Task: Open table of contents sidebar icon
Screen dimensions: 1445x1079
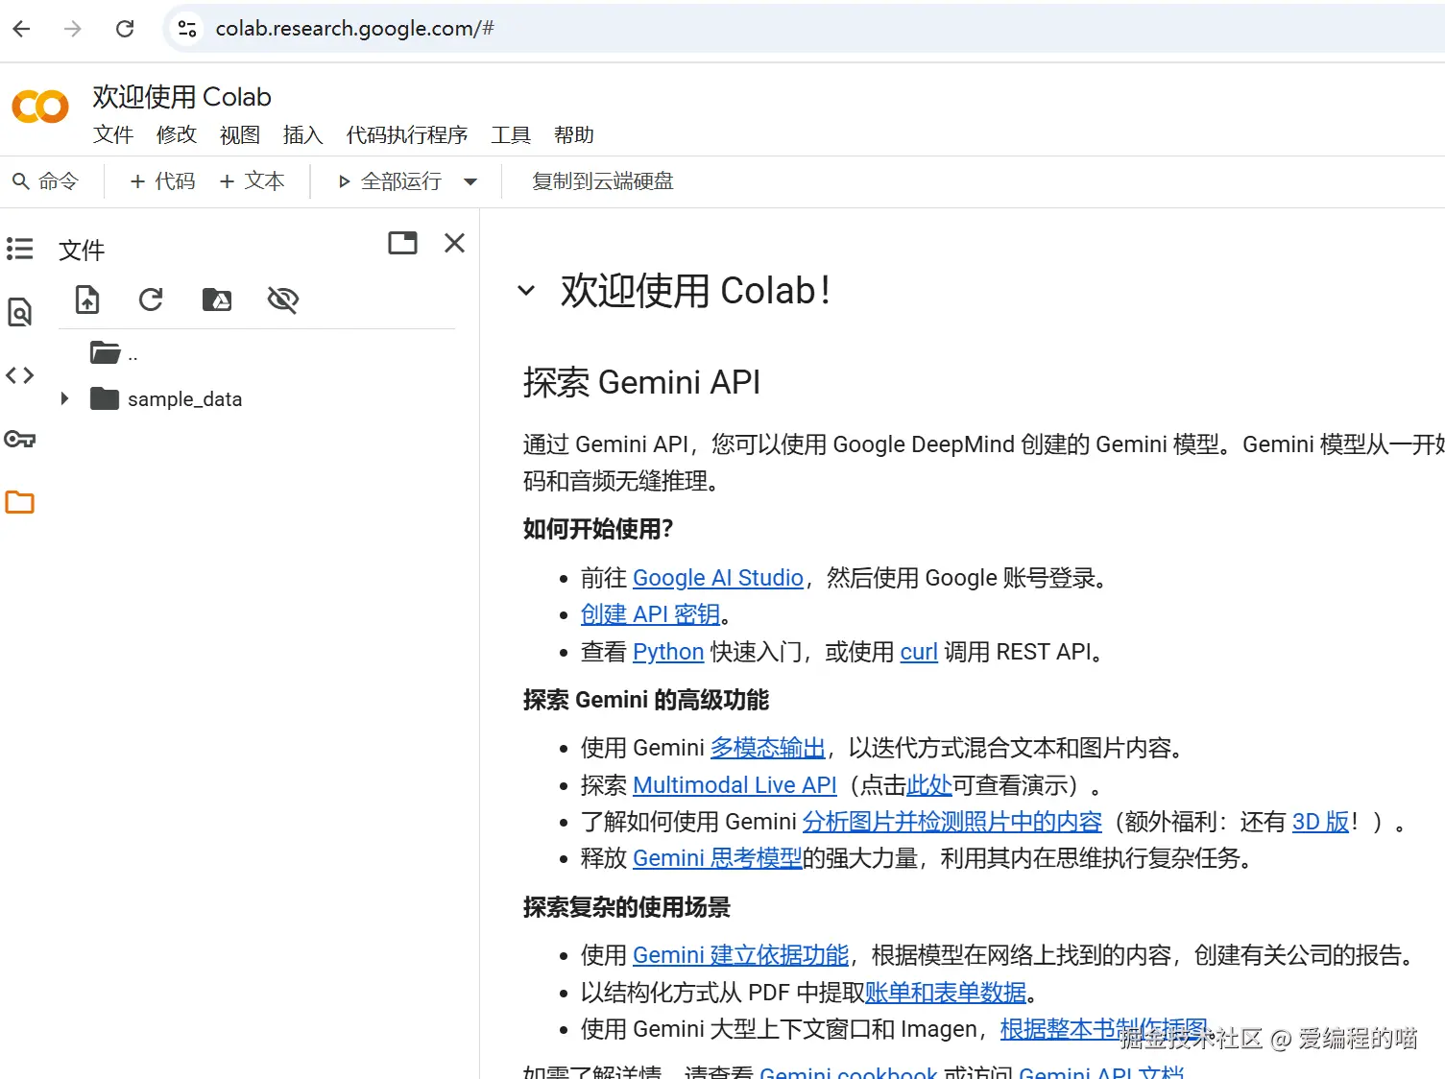Action: (x=20, y=250)
